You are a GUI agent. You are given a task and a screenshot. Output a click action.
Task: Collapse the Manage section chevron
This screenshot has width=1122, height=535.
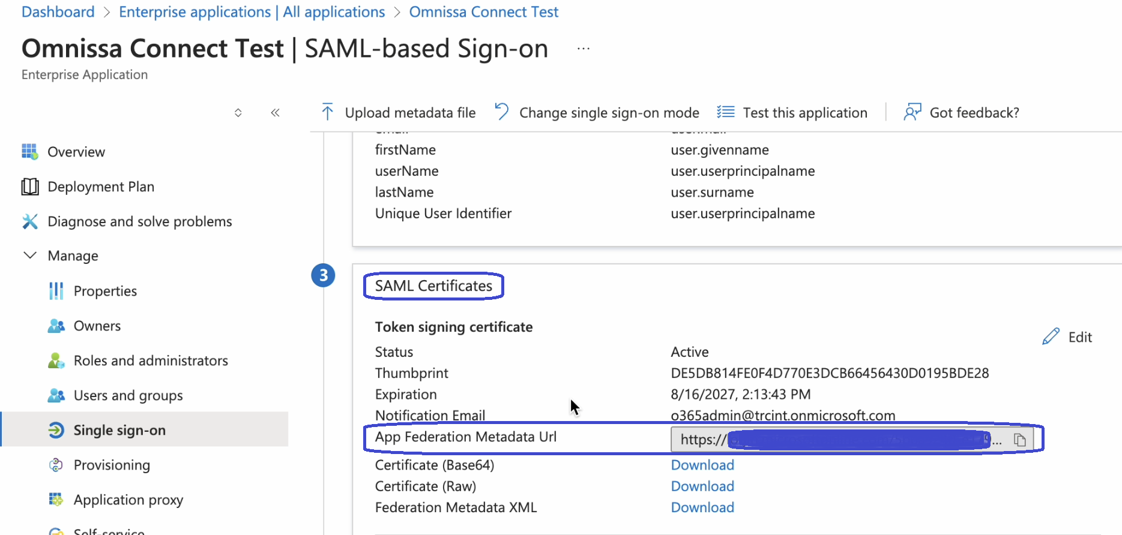(x=30, y=256)
